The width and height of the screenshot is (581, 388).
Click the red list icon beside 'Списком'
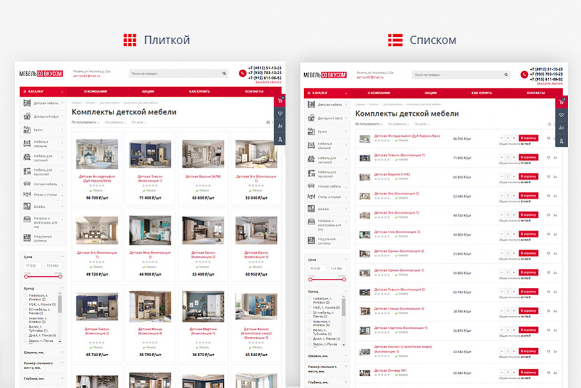[x=395, y=40]
